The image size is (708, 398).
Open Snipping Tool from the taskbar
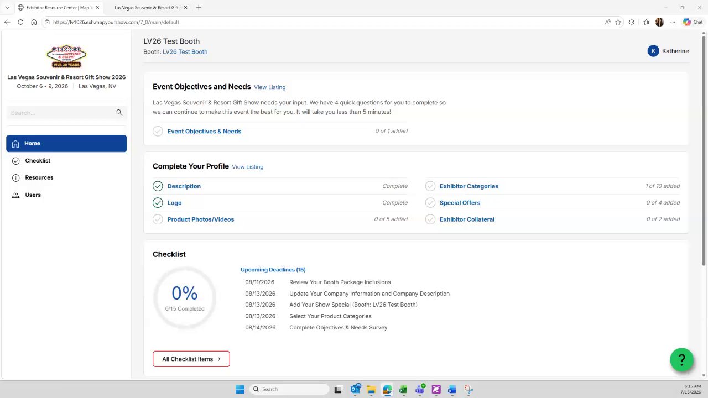coord(468,389)
